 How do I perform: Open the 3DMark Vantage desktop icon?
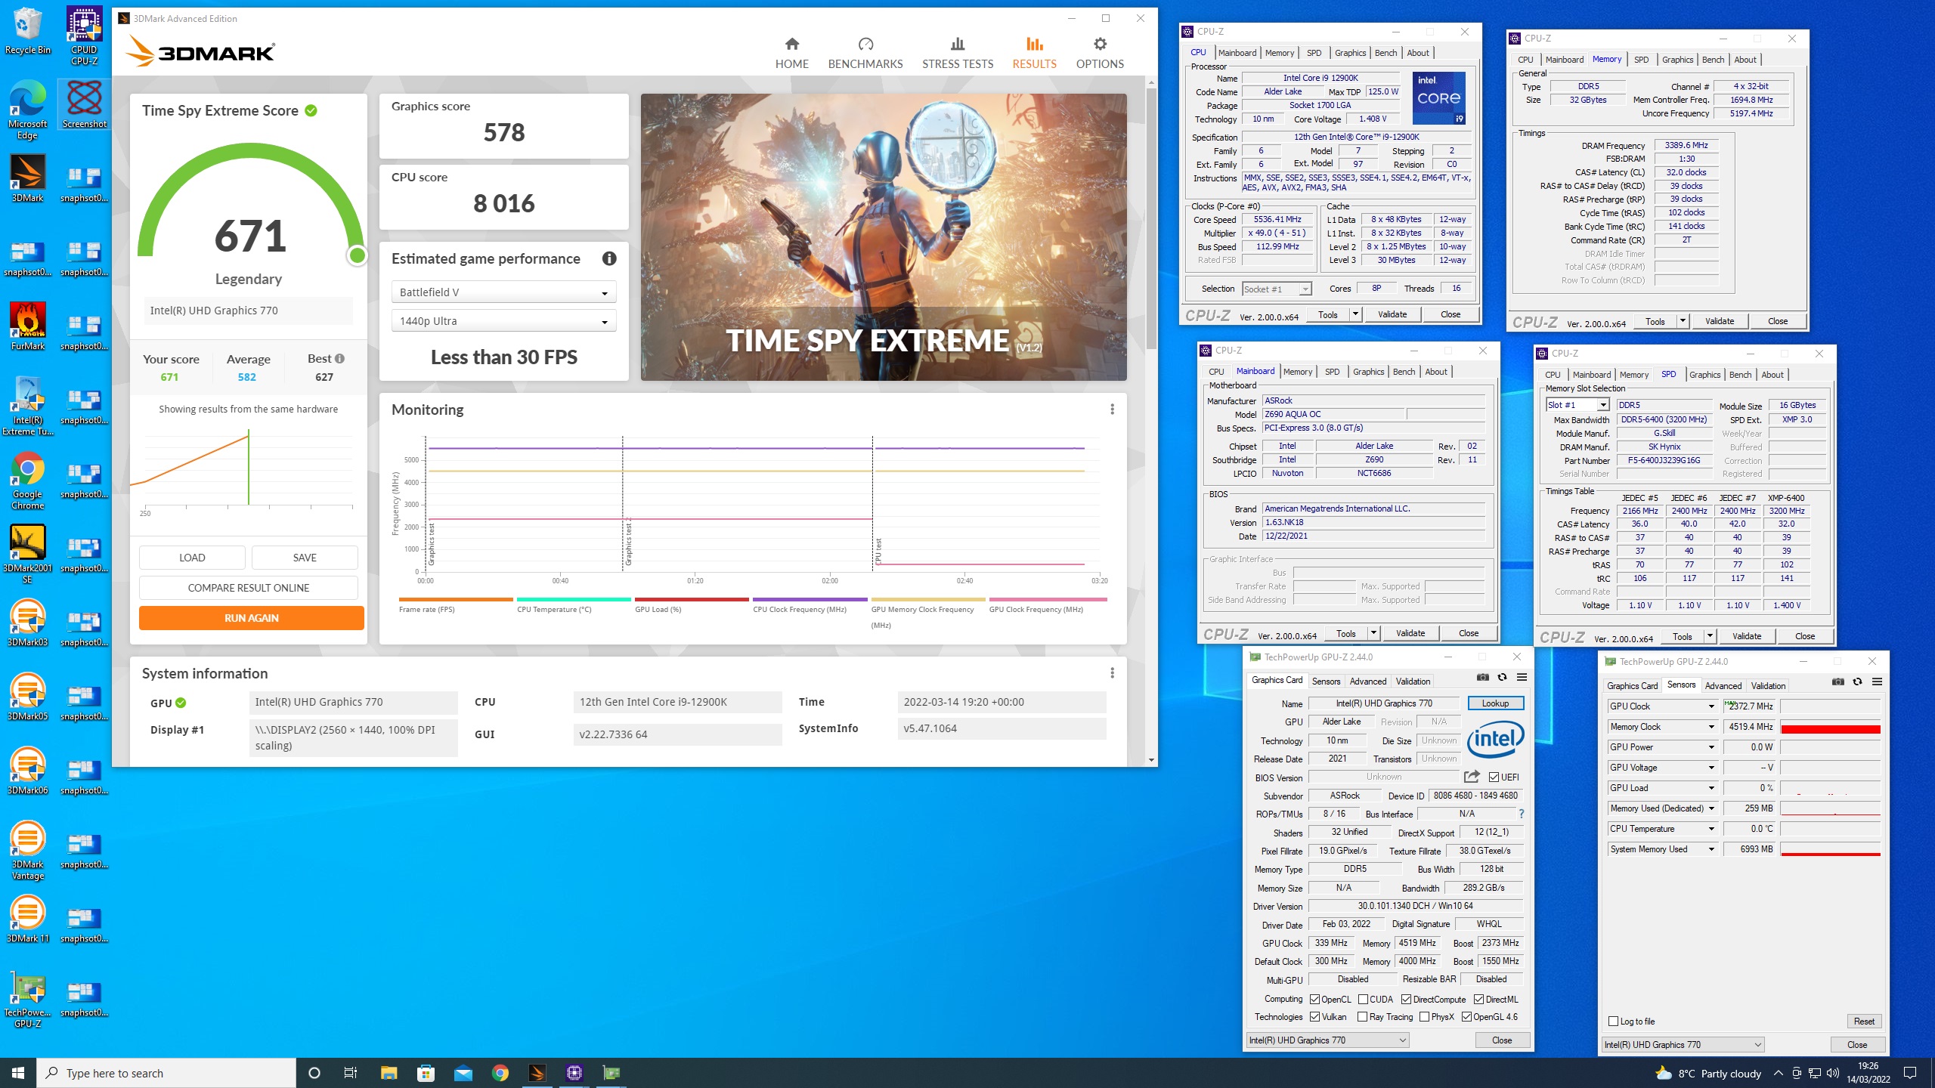[28, 850]
